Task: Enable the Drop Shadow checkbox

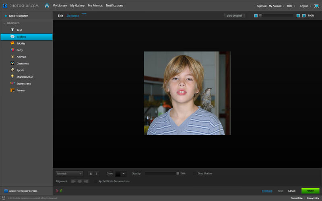Action: (x=194, y=174)
